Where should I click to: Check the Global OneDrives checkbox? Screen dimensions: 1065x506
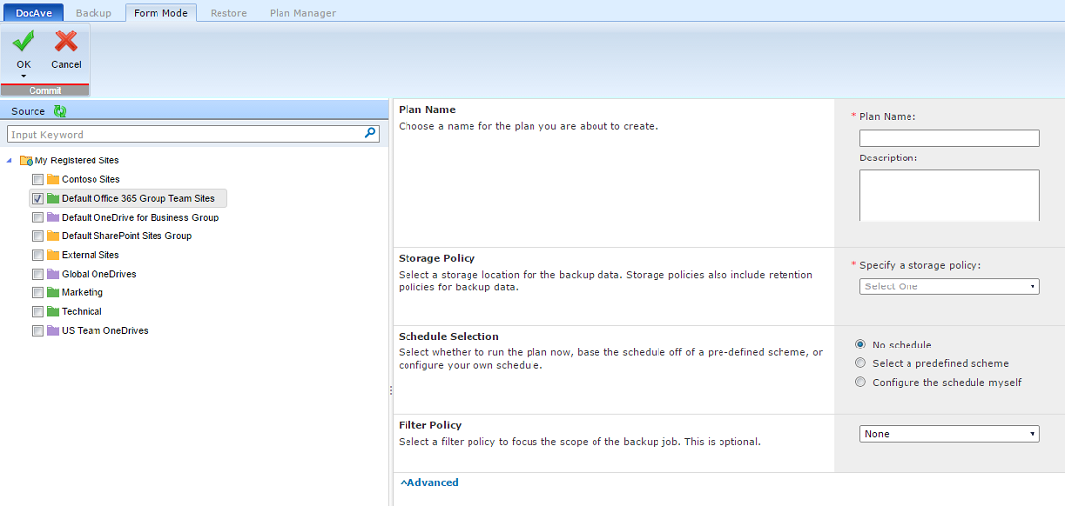(x=38, y=274)
